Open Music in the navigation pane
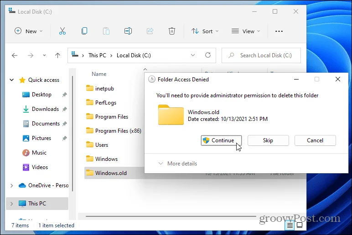The height and width of the screenshot is (235, 352). coord(39,153)
